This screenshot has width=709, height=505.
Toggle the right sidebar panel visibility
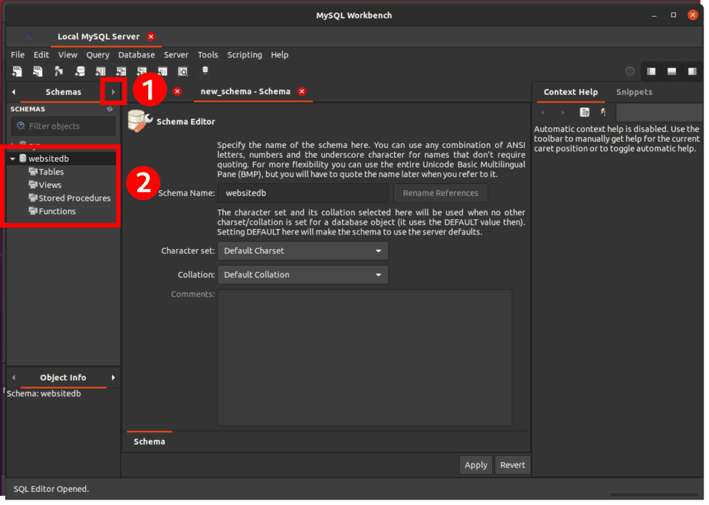tap(692, 71)
